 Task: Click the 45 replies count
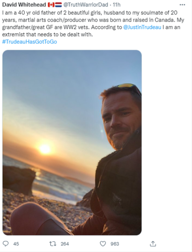(x=16, y=244)
